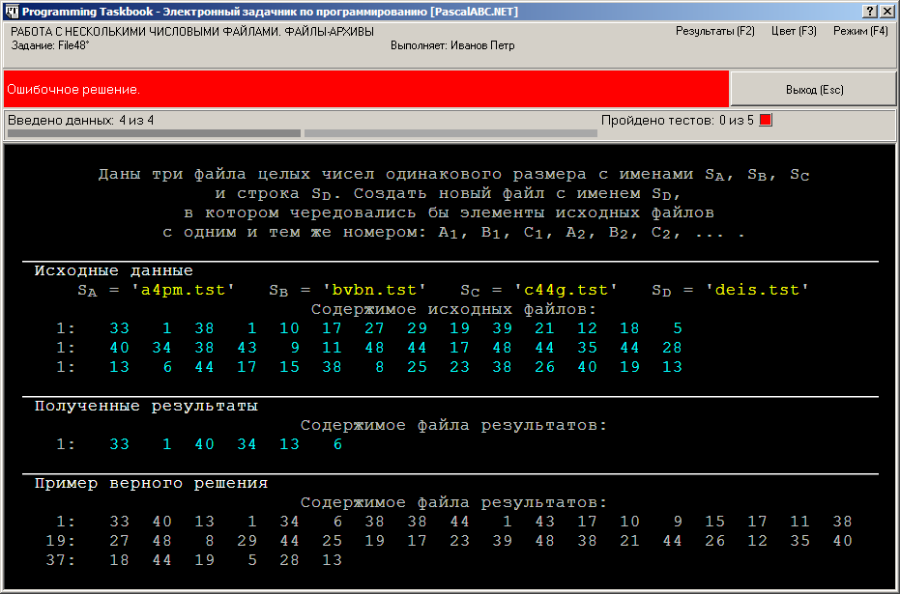Click the 'Исходные данные' section header
900x594 pixels.
tap(114, 270)
